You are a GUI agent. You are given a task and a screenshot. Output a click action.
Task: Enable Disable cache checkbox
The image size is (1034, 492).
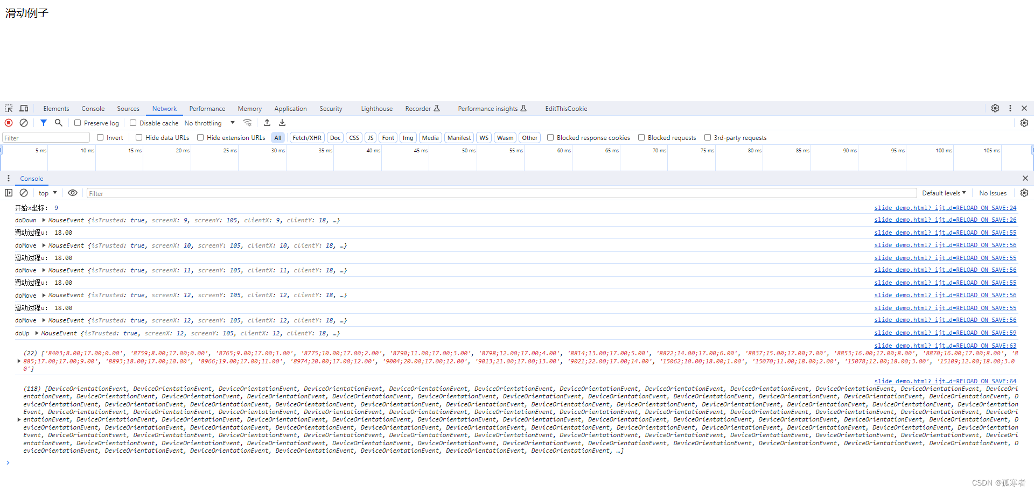[133, 123]
